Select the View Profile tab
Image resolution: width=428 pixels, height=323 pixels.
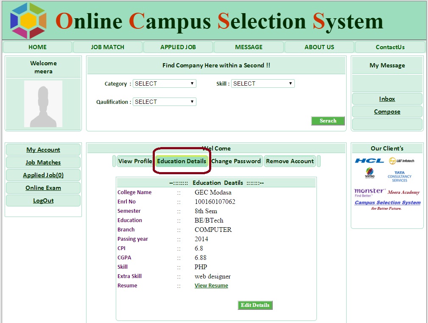tap(135, 161)
